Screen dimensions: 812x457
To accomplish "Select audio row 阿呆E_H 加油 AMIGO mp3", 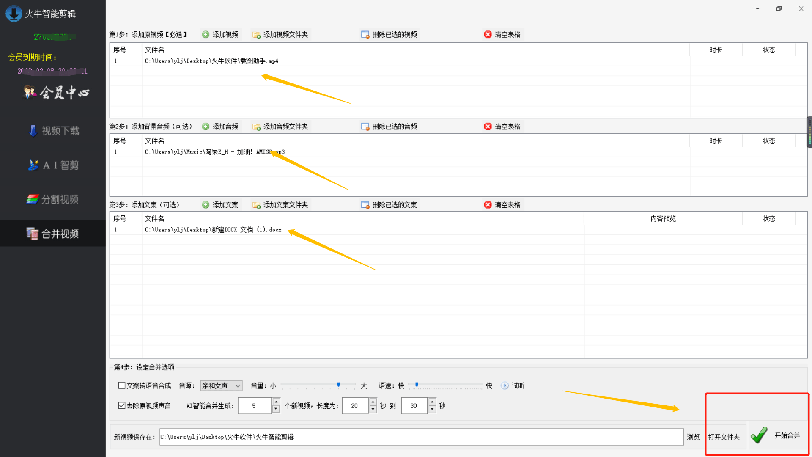I will (458, 152).
